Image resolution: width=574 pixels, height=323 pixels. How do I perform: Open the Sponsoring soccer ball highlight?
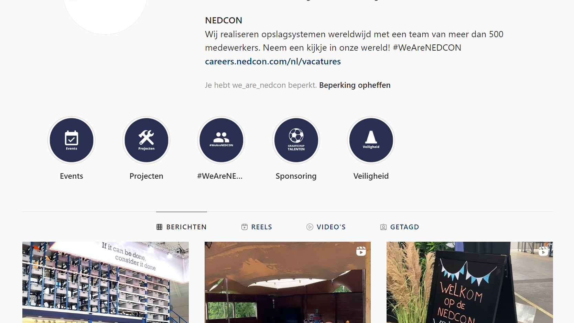296,140
